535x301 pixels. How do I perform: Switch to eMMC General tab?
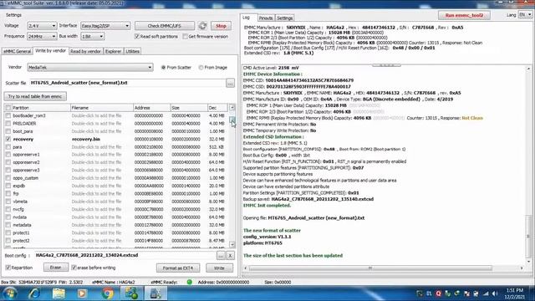(x=17, y=51)
